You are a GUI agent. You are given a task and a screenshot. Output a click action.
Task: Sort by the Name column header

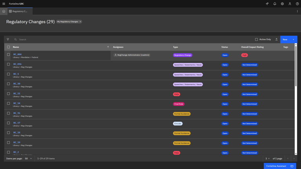[16, 47]
